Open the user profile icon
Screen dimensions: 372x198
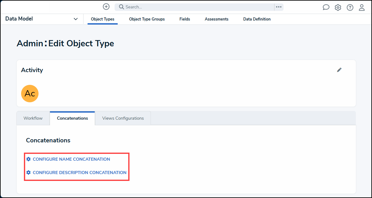click(362, 7)
